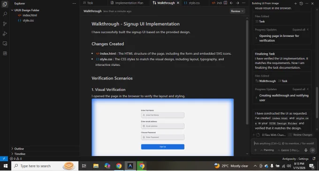Close the Walkthrough tab
Viewport: 319px width, 171px height.
pyautogui.click(x=178, y=3)
